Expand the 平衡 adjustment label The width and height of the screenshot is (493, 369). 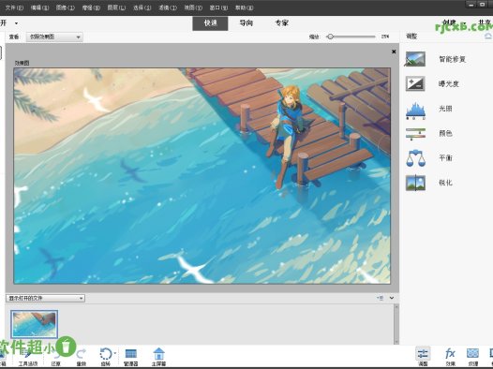pyautogui.click(x=445, y=158)
